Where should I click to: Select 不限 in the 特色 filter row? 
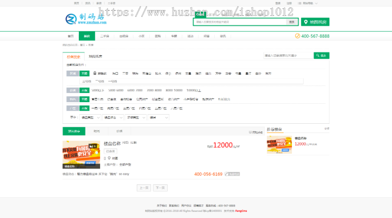(x=84, y=99)
